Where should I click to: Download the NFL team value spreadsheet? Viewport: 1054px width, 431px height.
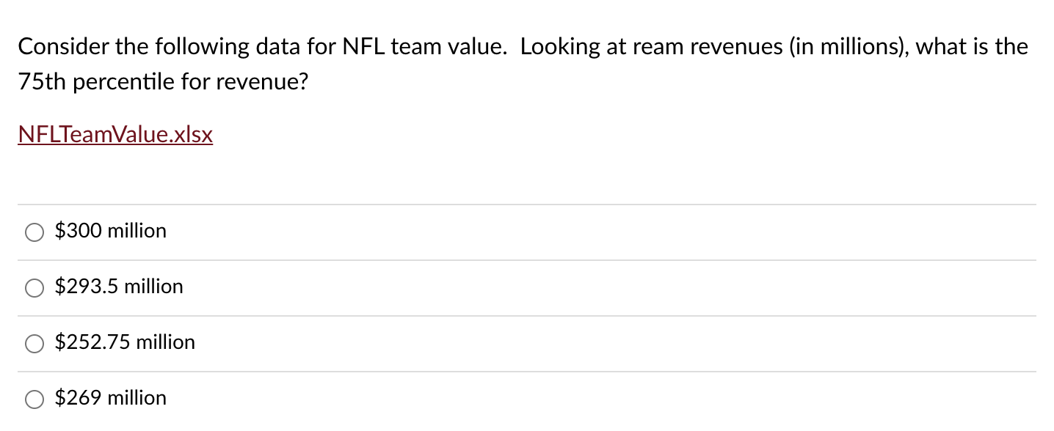coord(115,134)
